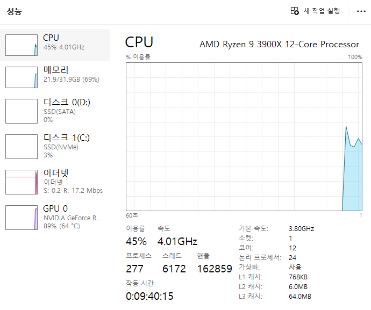371x310 pixels.
Task: Click the 작동 시간 uptime value
Action: point(149,296)
